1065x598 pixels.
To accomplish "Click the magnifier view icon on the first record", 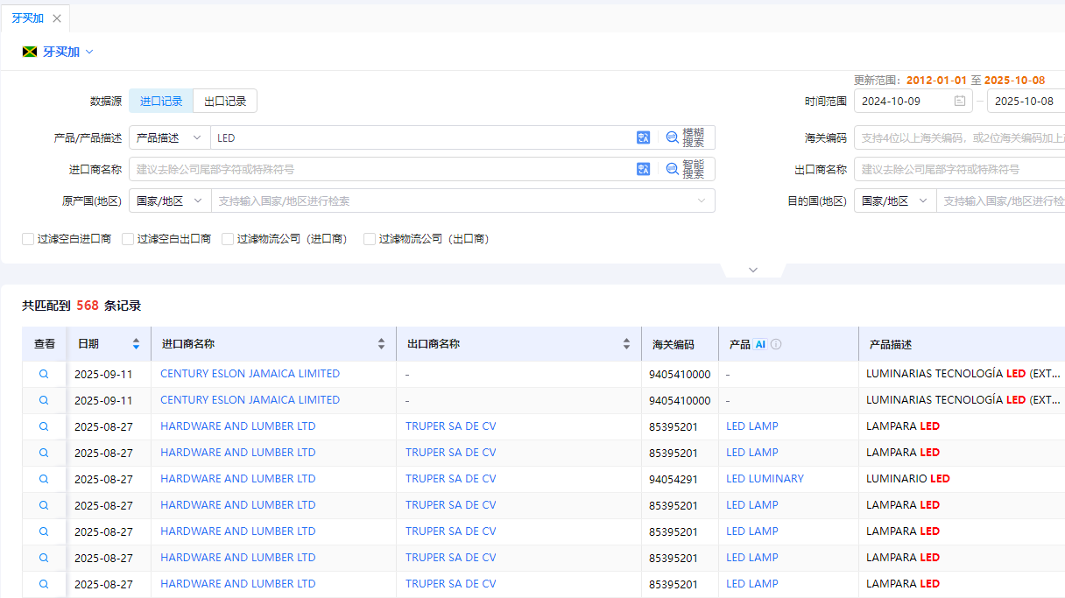I will coord(42,373).
